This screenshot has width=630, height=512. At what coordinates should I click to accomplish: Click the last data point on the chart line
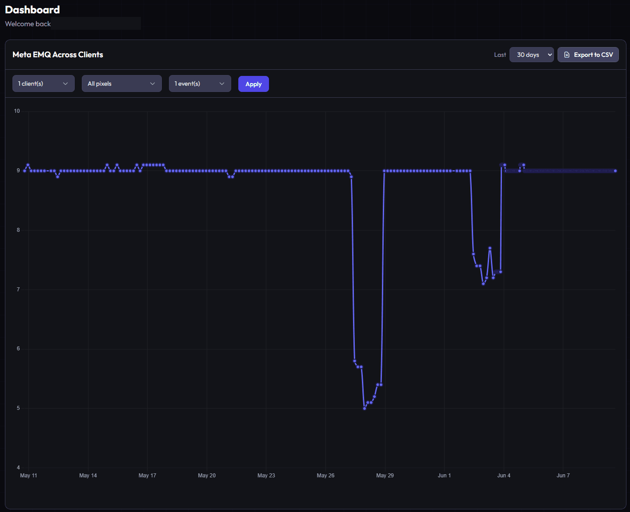(x=615, y=171)
